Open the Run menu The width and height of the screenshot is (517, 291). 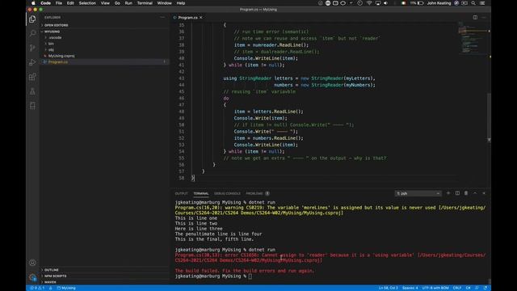(x=128, y=3)
